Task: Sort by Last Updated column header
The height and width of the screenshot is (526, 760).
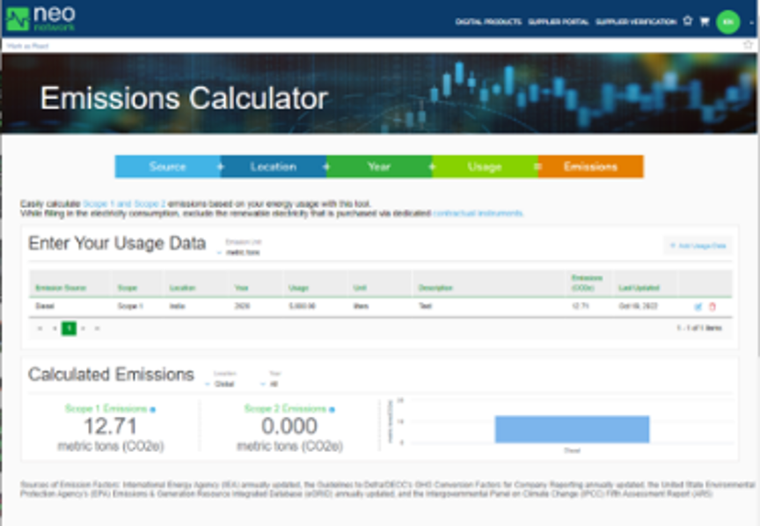Action: tap(639, 288)
